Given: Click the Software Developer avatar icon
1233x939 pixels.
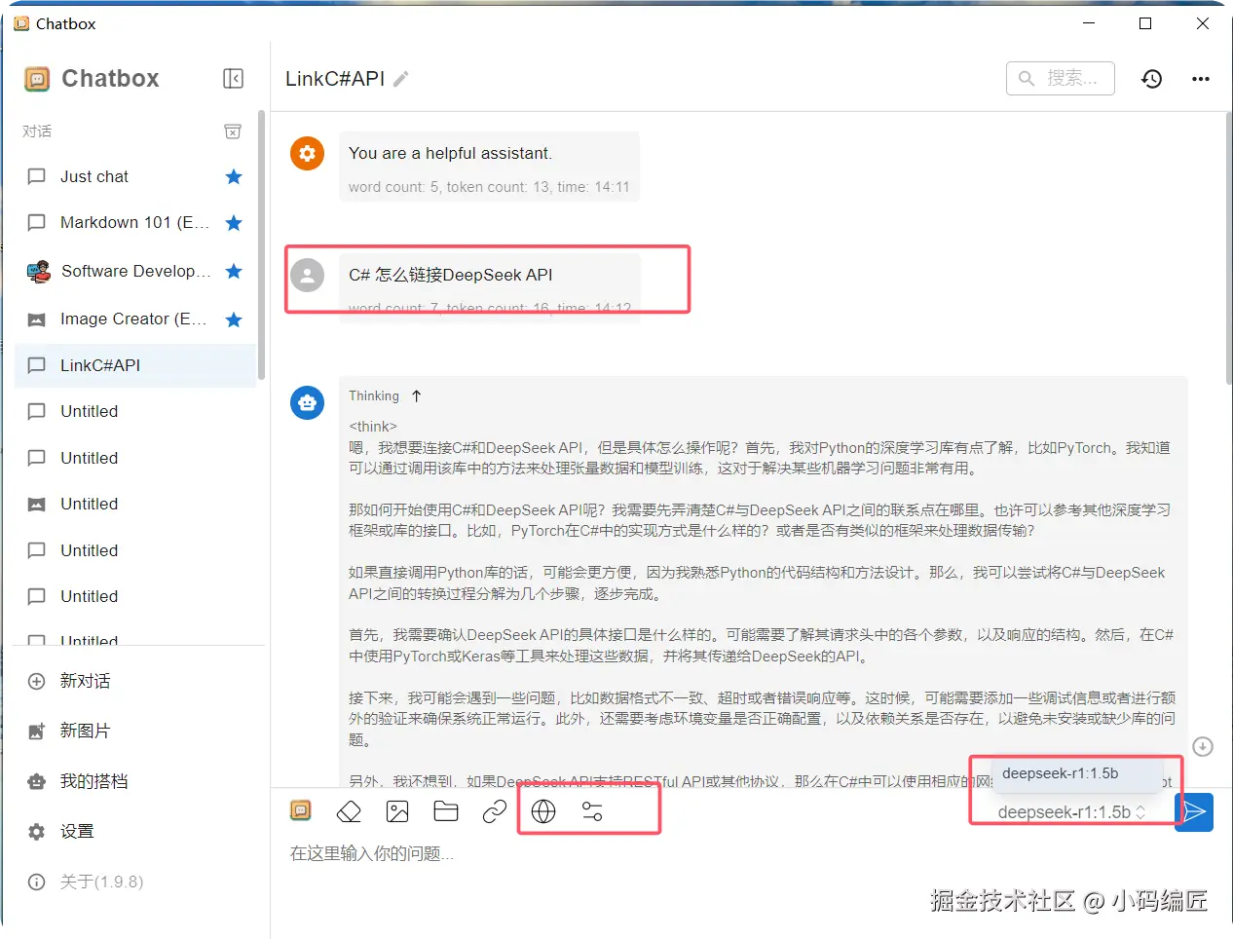Looking at the screenshot, I should tap(38, 271).
